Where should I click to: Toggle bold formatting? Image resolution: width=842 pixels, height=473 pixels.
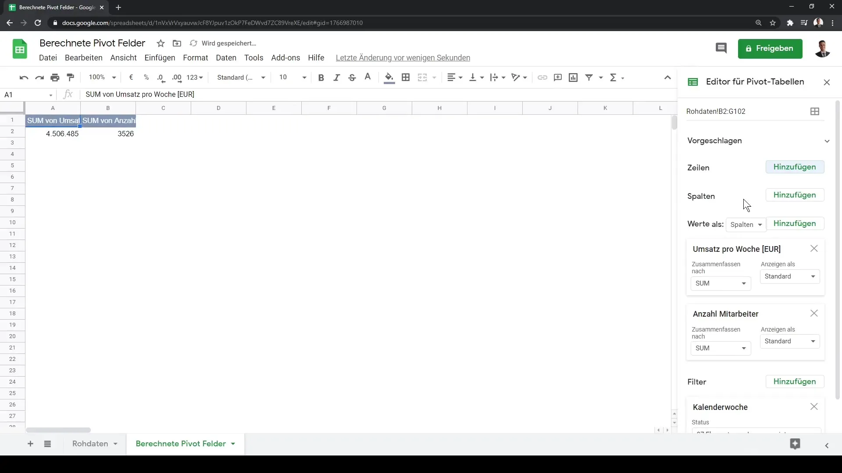pos(321,78)
